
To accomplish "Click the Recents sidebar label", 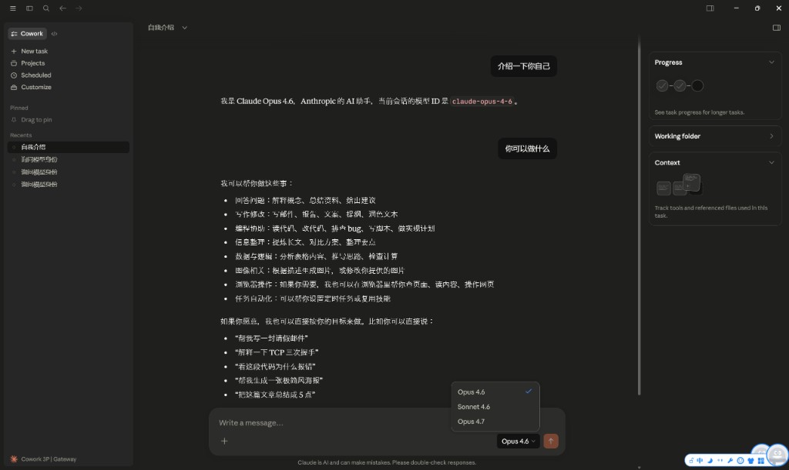I will (x=21, y=135).
